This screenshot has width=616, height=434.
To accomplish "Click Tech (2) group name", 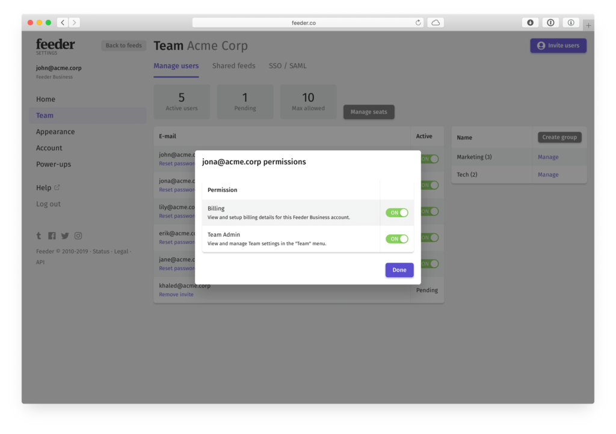I will pos(467,174).
